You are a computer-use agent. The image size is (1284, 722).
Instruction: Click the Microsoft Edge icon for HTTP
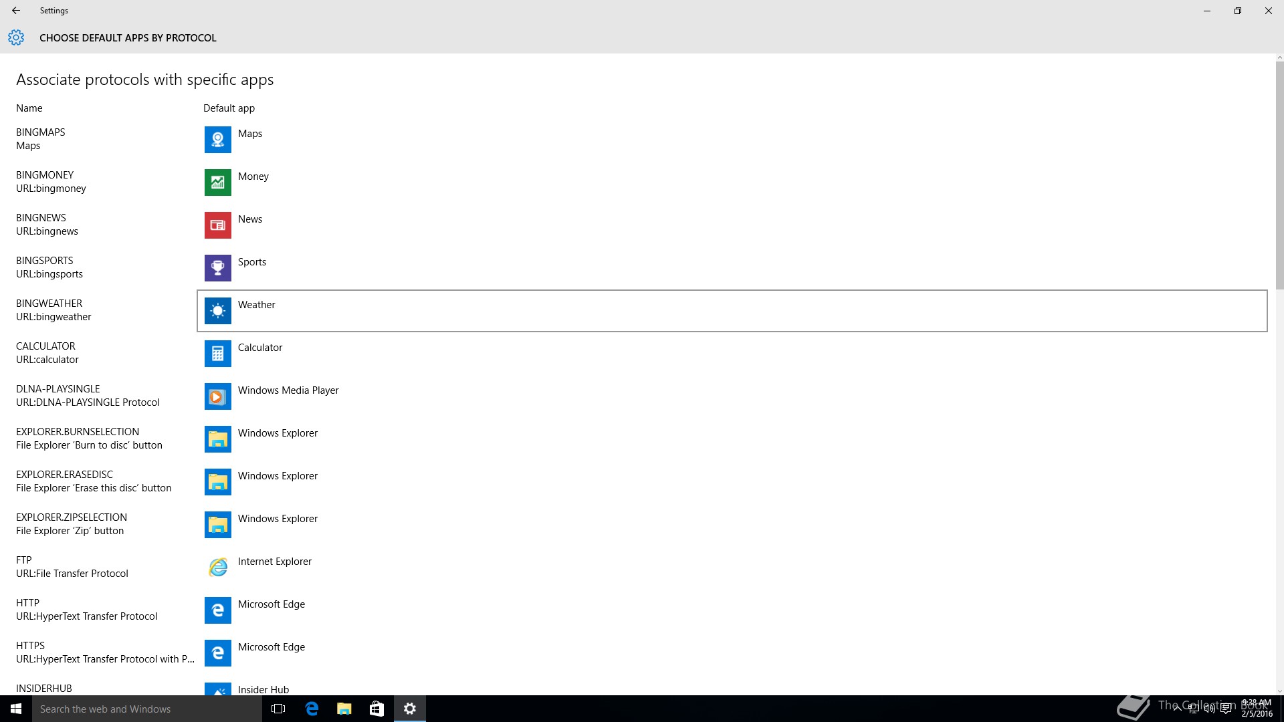click(x=217, y=610)
